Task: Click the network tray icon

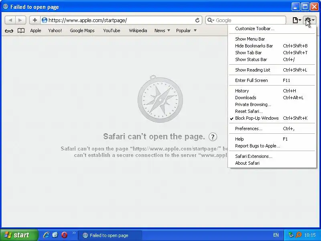Action: 291,235
